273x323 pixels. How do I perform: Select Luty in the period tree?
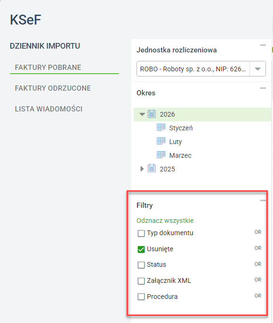coord(176,142)
